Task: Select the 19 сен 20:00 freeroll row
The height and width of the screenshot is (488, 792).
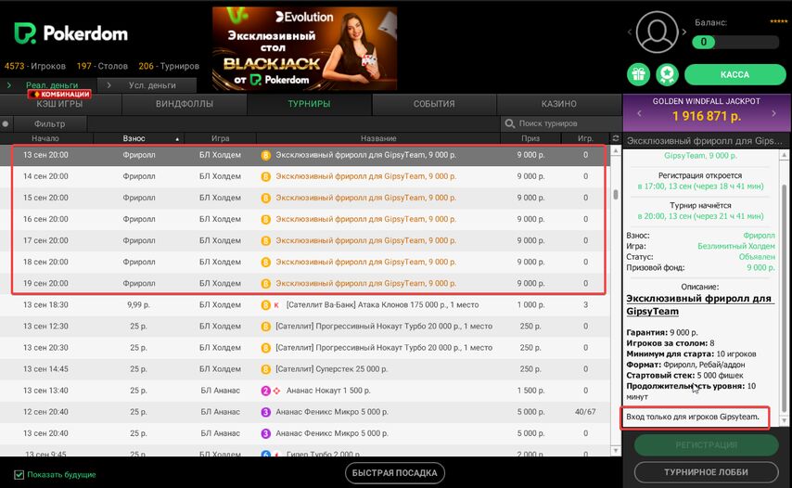Action: click(304, 283)
